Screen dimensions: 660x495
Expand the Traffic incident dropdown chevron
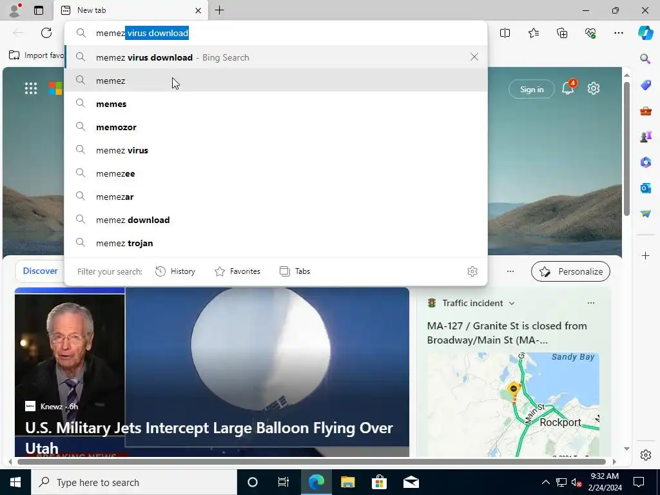511,303
